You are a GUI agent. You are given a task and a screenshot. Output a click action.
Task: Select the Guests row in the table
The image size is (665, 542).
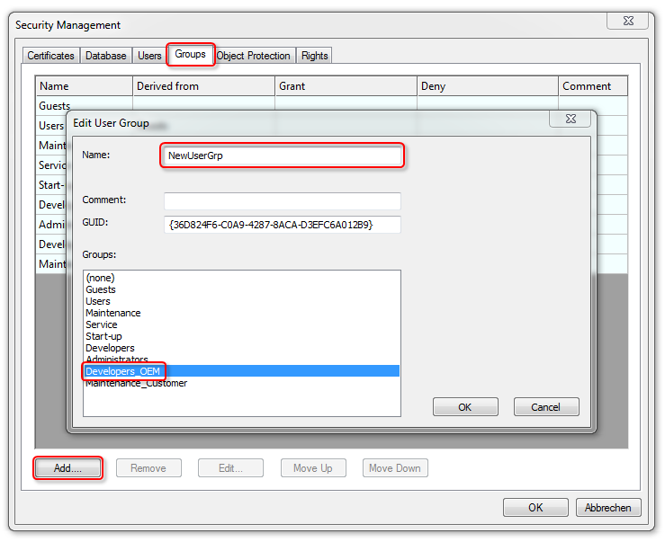tap(332, 105)
